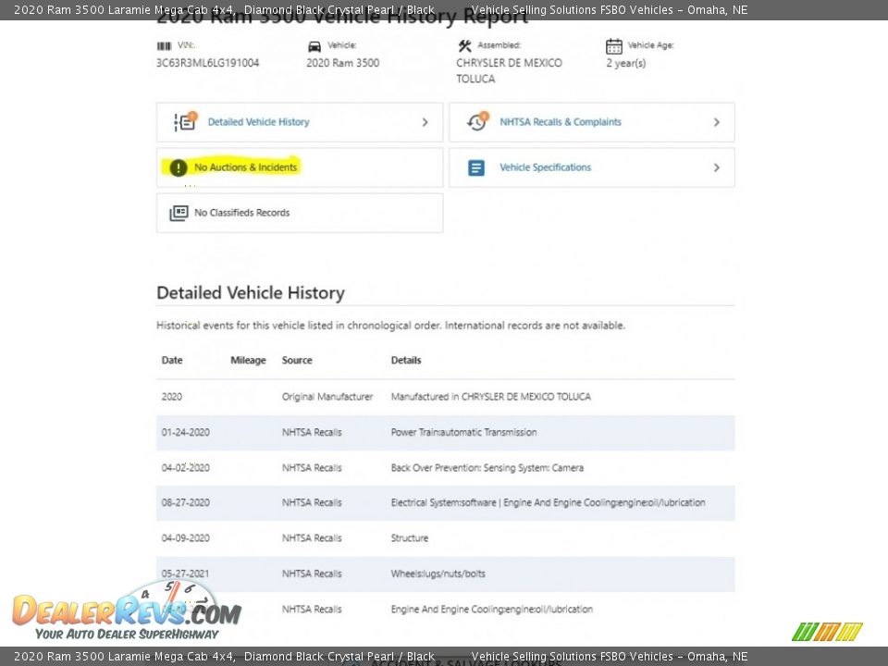Click the car icon beside Vehicle label
This screenshot has height=666, width=888.
pyautogui.click(x=314, y=46)
